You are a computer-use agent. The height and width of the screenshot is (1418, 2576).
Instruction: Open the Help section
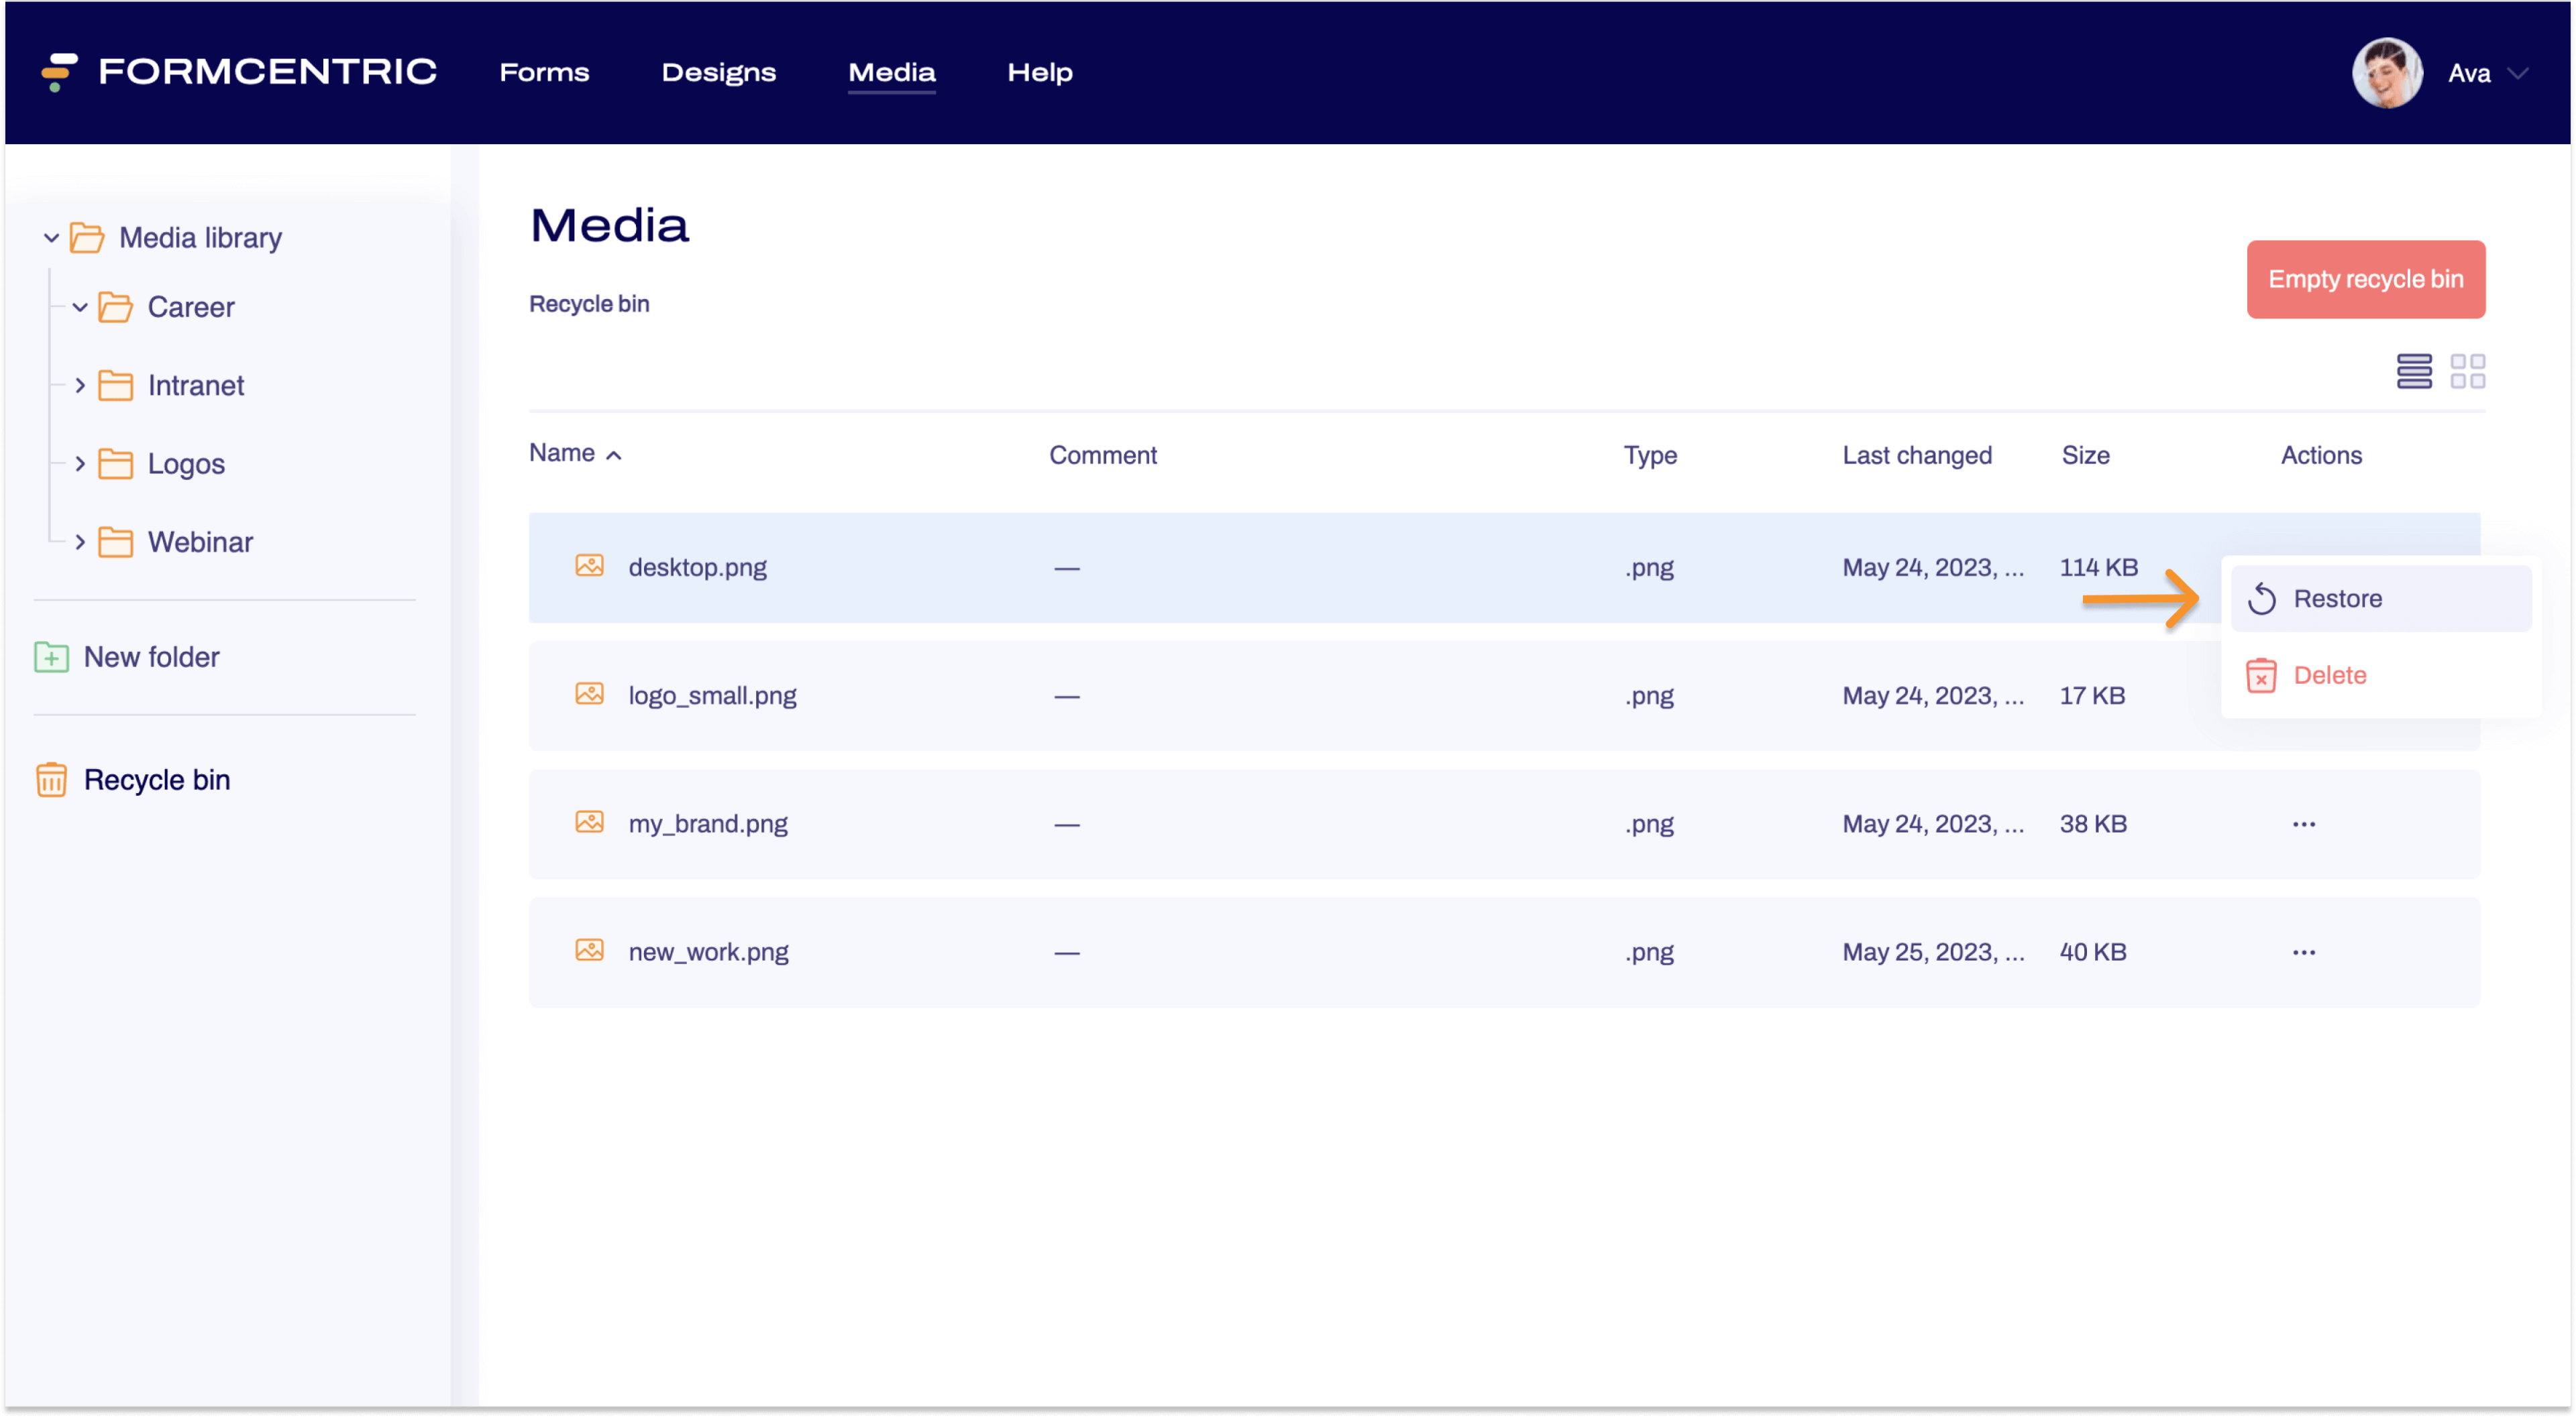point(1039,72)
